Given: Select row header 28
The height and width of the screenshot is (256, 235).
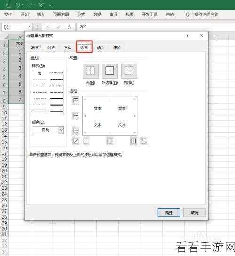Looking at the screenshot, I should tap(4, 217).
